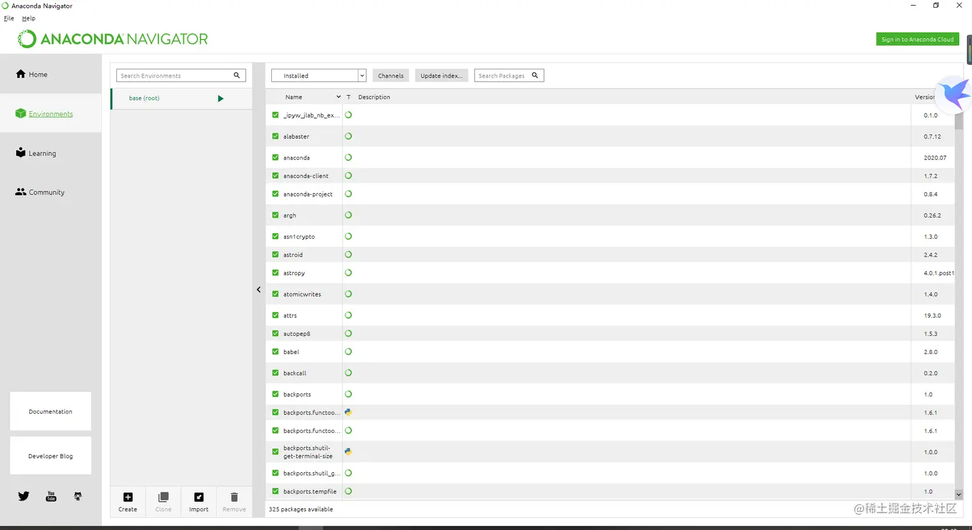Go to the Home tab
The height and width of the screenshot is (530, 972).
[x=51, y=74]
